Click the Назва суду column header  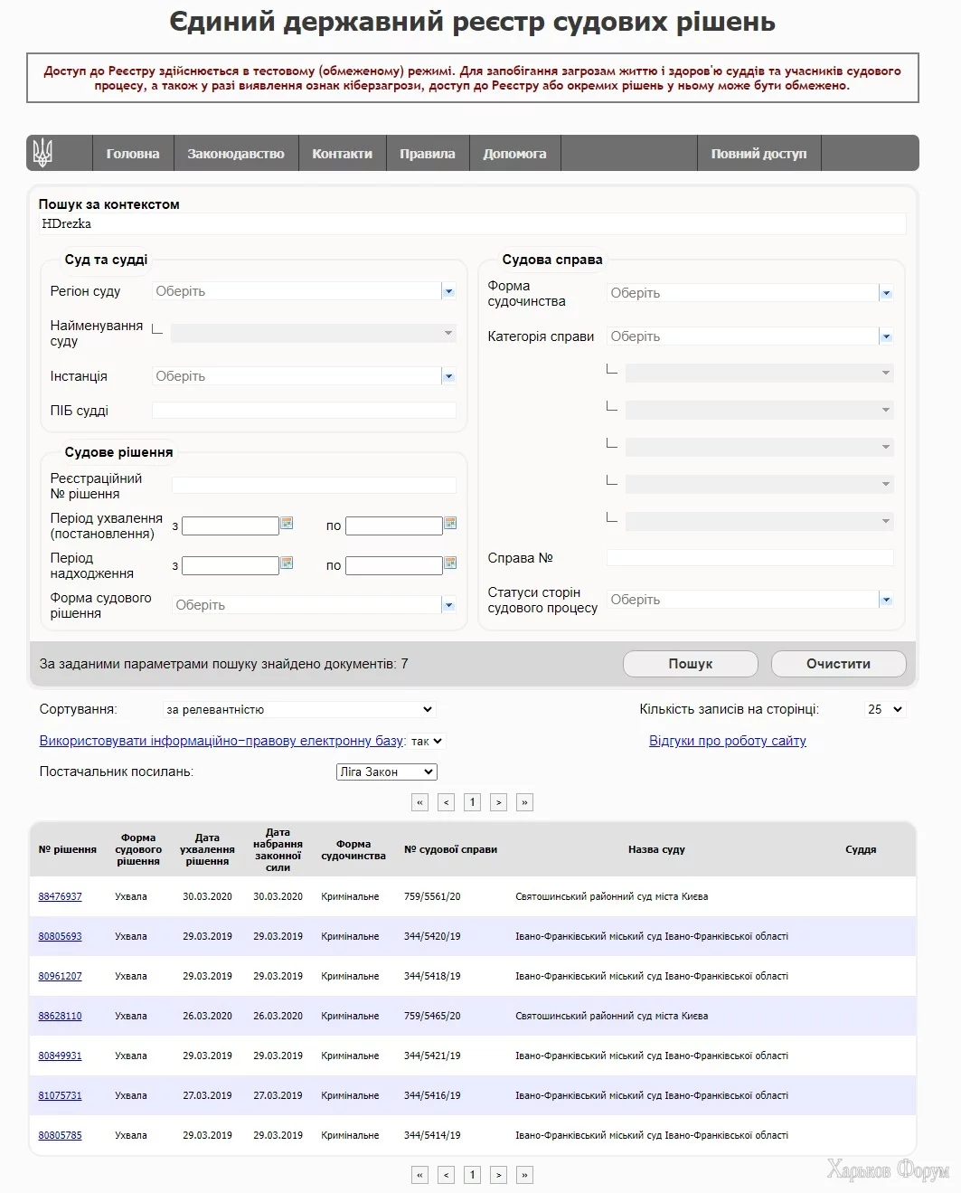point(656,849)
